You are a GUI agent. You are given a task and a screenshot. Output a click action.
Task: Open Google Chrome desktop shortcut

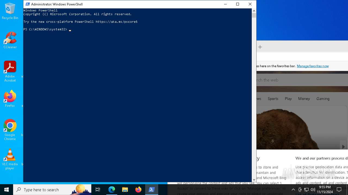point(10,130)
